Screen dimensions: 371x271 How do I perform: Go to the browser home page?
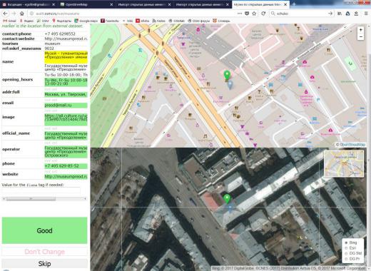click(x=21, y=14)
